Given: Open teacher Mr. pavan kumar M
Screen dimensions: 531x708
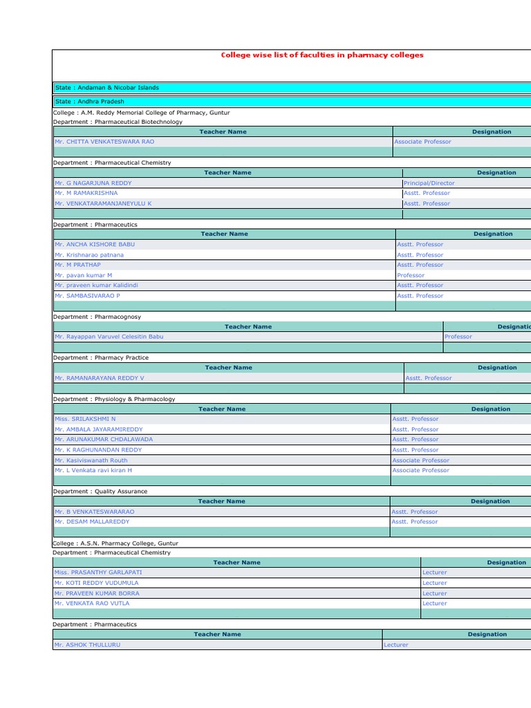Looking at the screenshot, I should coord(84,275).
